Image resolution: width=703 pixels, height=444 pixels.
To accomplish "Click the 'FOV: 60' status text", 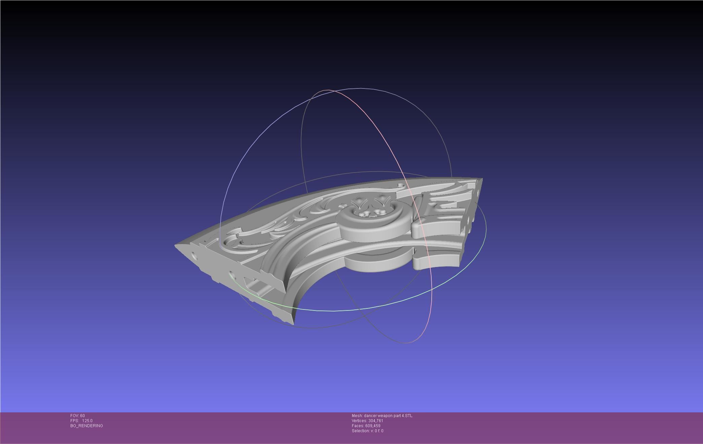I will [x=77, y=416].
